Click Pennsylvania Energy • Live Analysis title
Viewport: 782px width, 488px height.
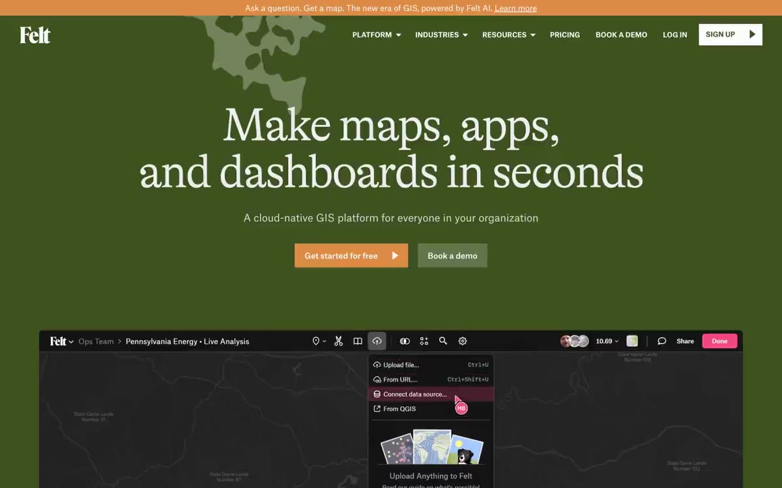[x=187, y=341]
